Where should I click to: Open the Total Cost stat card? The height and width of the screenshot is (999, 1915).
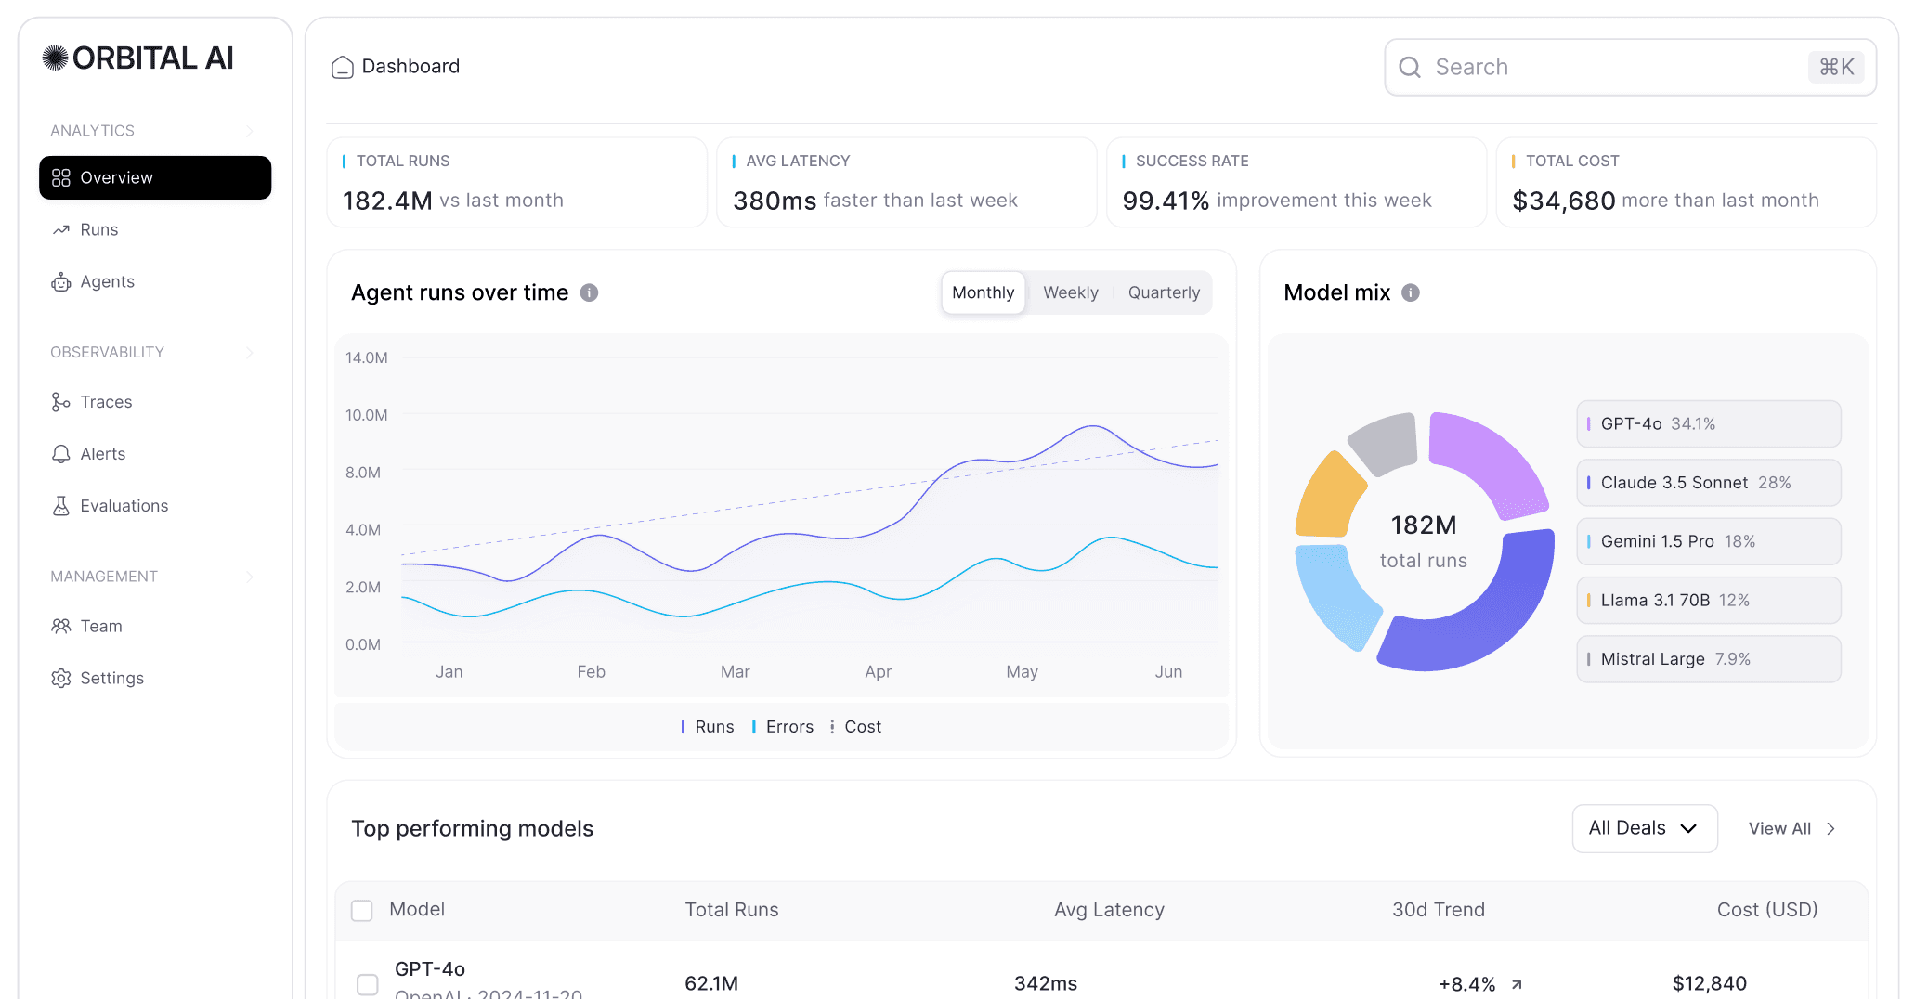1687,183
